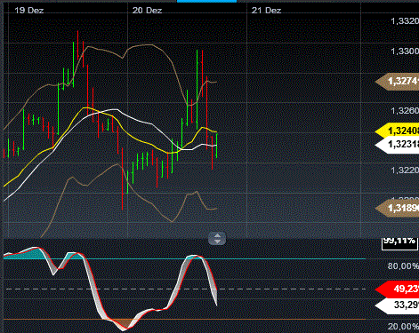Click the white stochastic value tag 33,29
The width and height of the screenshot is (419, 333).
click(x=398, y=305)
